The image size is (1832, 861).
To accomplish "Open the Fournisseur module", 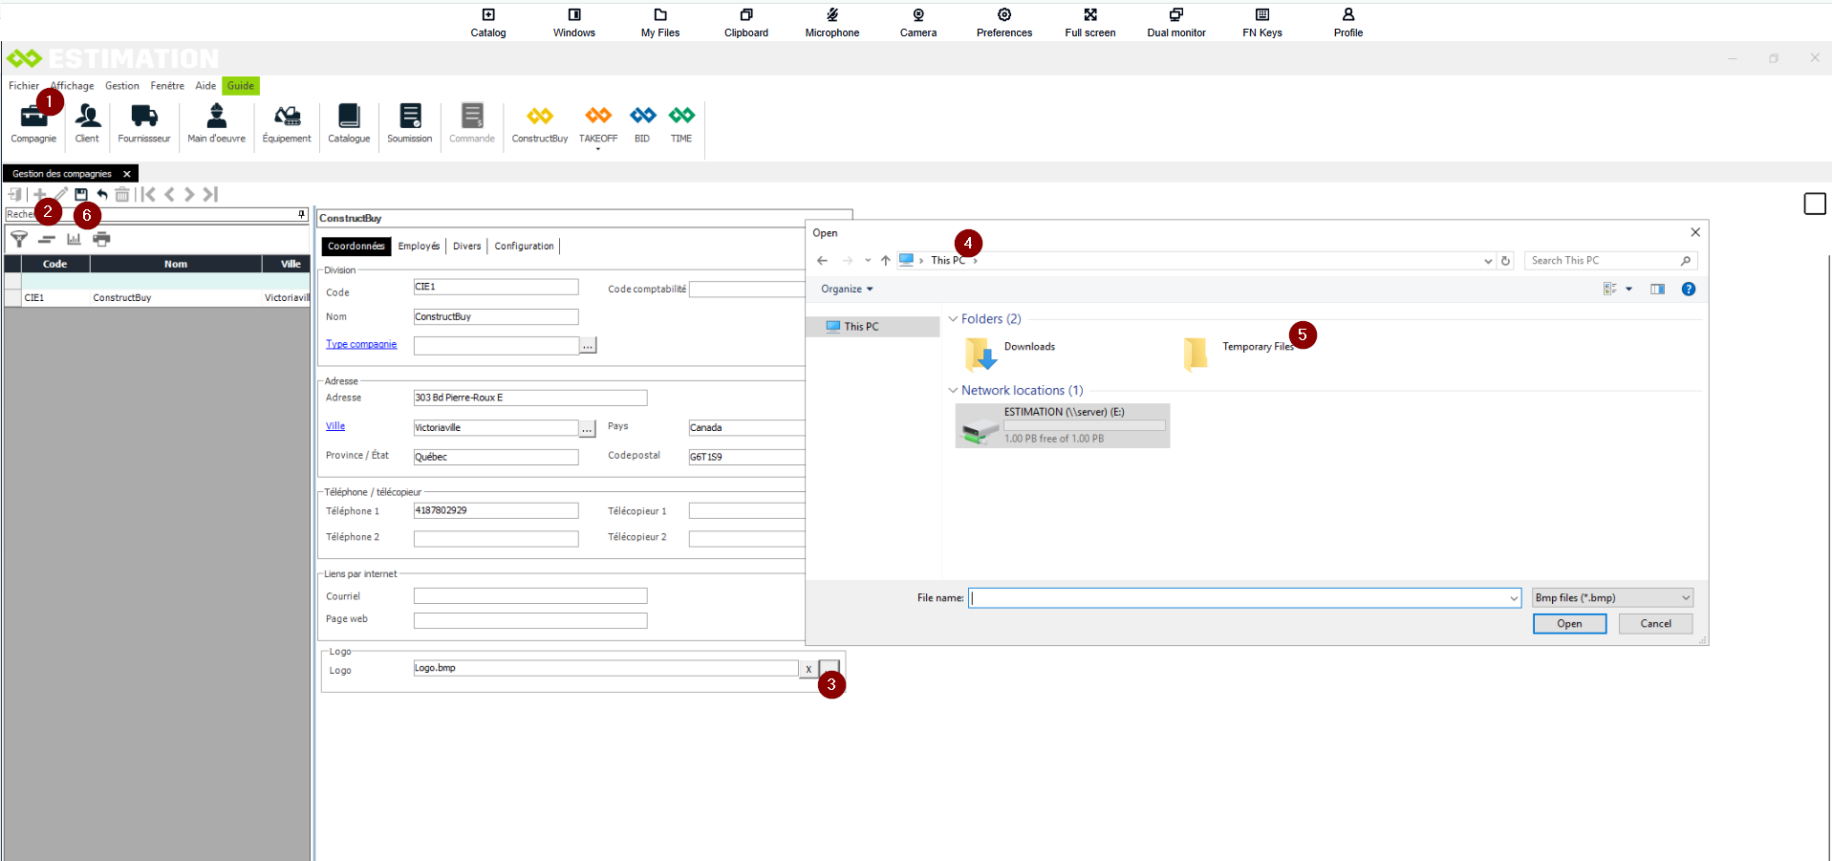I will (x=143, y=122).
